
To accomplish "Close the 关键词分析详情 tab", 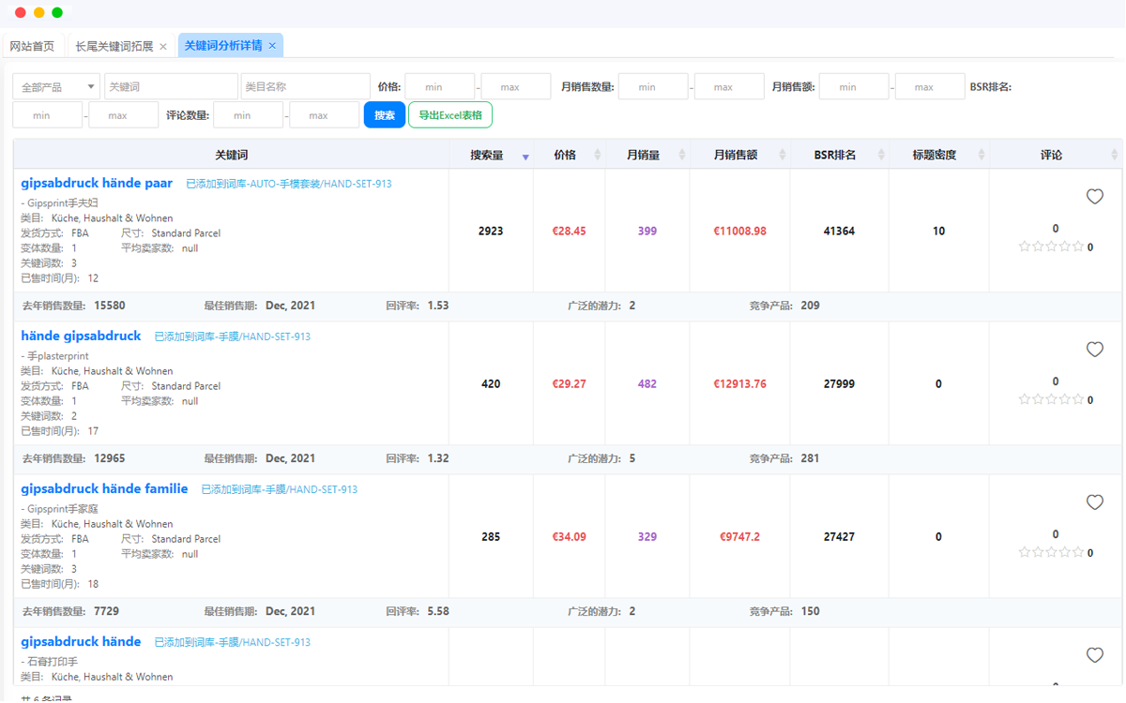I will click(x=272, y=46).
